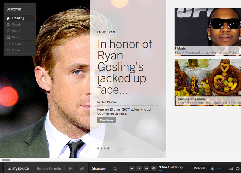Click the Videos icon in sidebar

[x=8, y=44]
